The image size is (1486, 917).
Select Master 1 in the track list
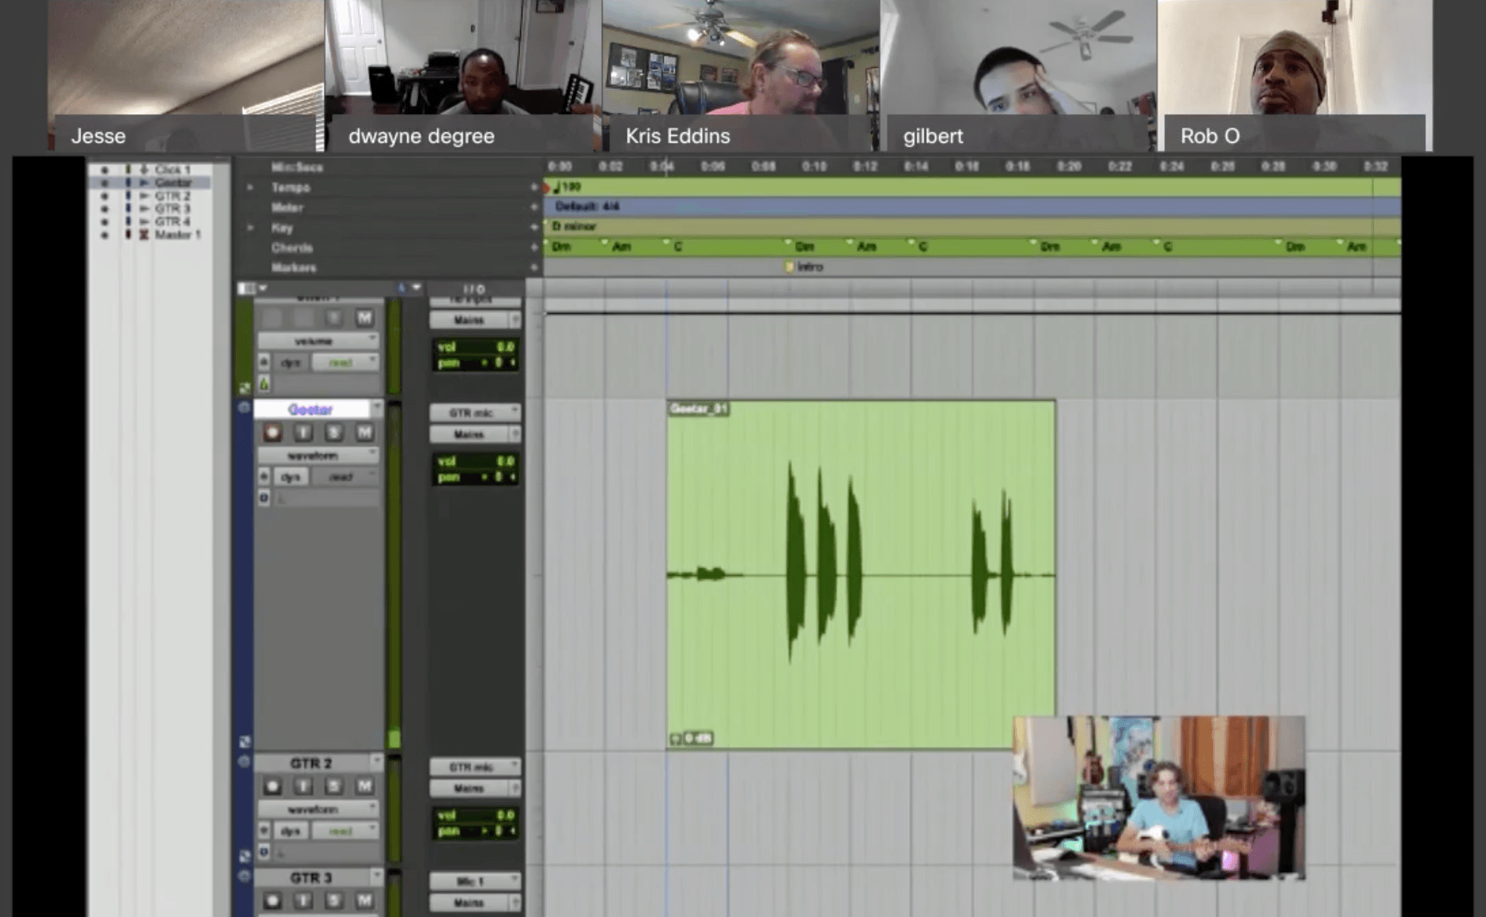178,235
